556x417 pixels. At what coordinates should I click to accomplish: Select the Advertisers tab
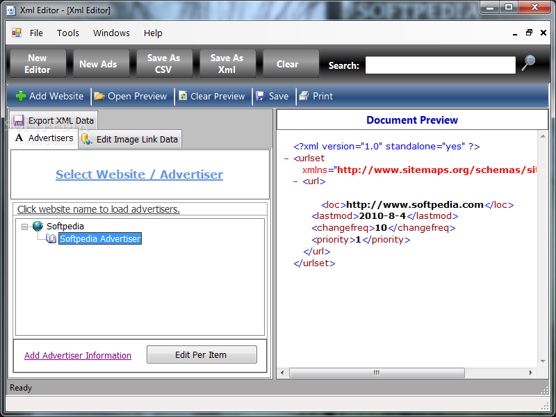point(44,138)
